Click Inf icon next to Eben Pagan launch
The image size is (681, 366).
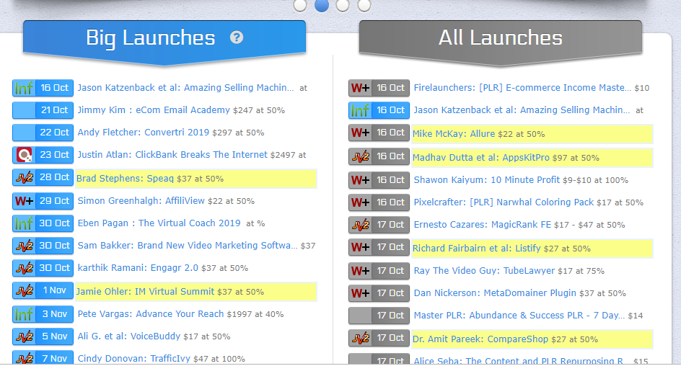24,223
